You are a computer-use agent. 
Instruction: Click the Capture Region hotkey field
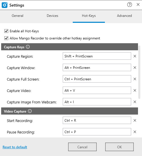point(97,56)
